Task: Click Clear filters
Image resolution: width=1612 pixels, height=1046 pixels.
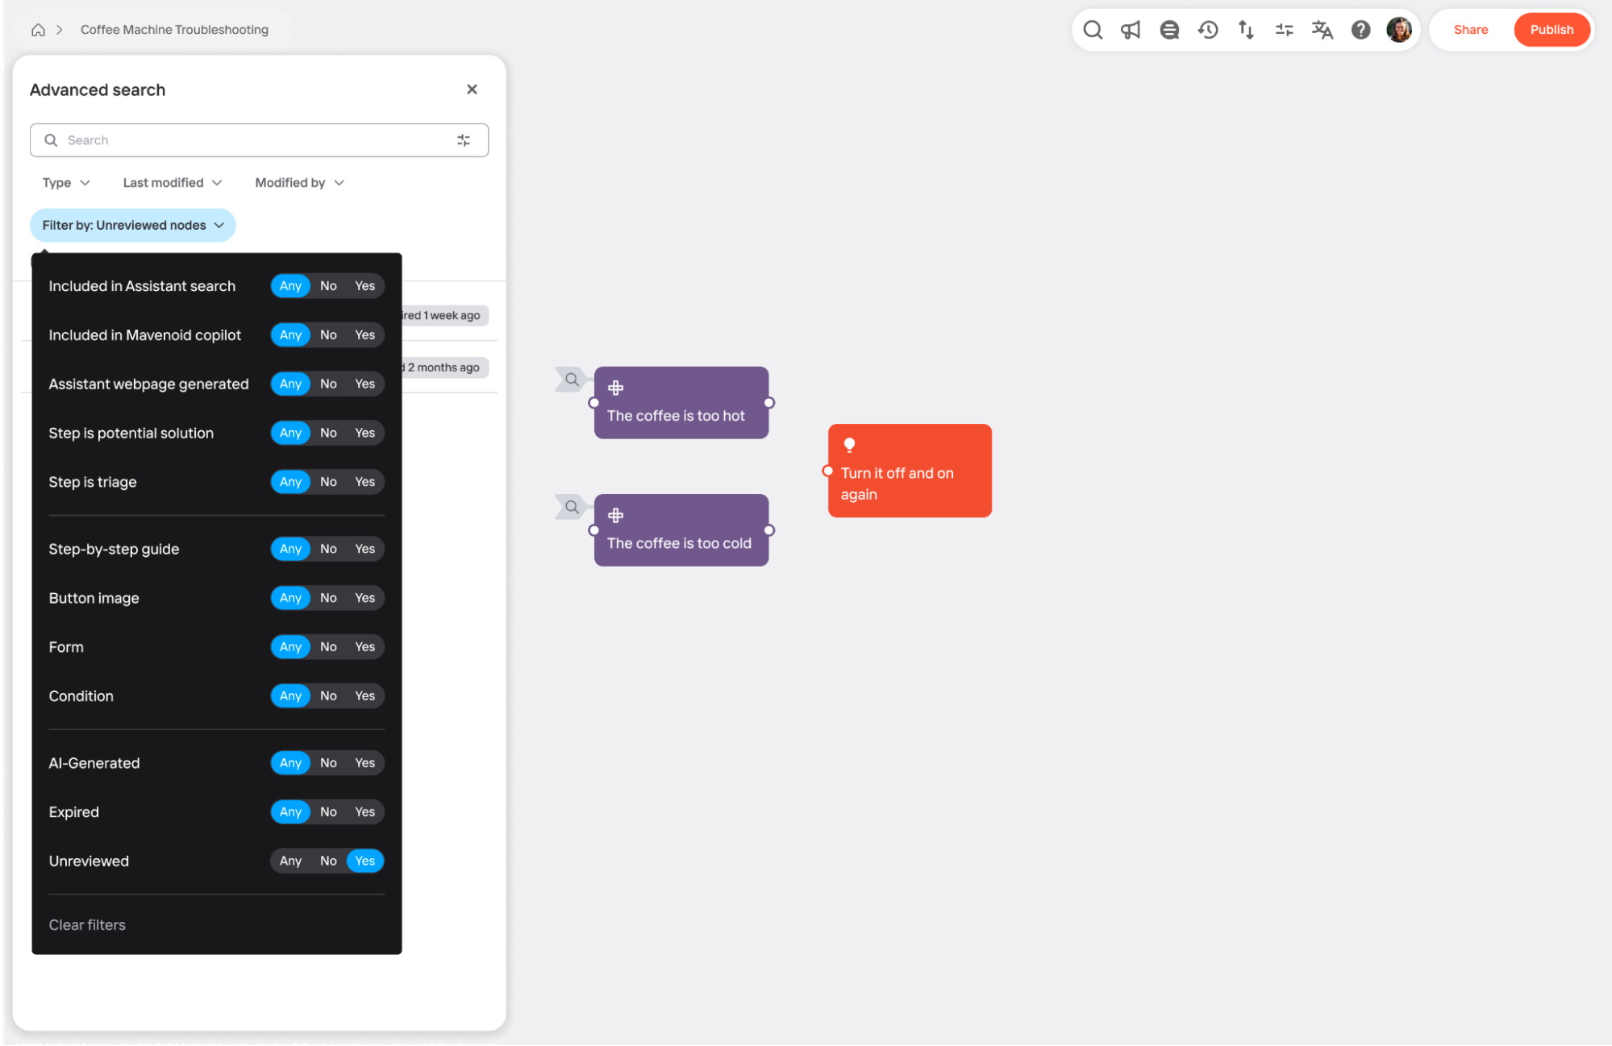Action: tap(87, 925)
